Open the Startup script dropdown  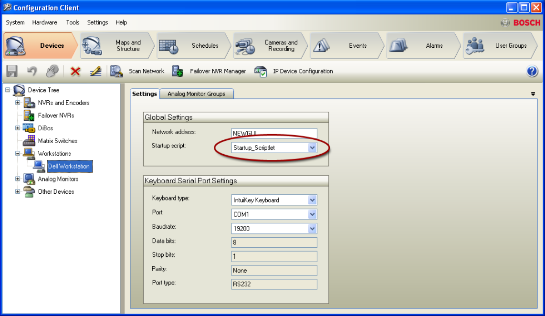click(x=313, y=148)
